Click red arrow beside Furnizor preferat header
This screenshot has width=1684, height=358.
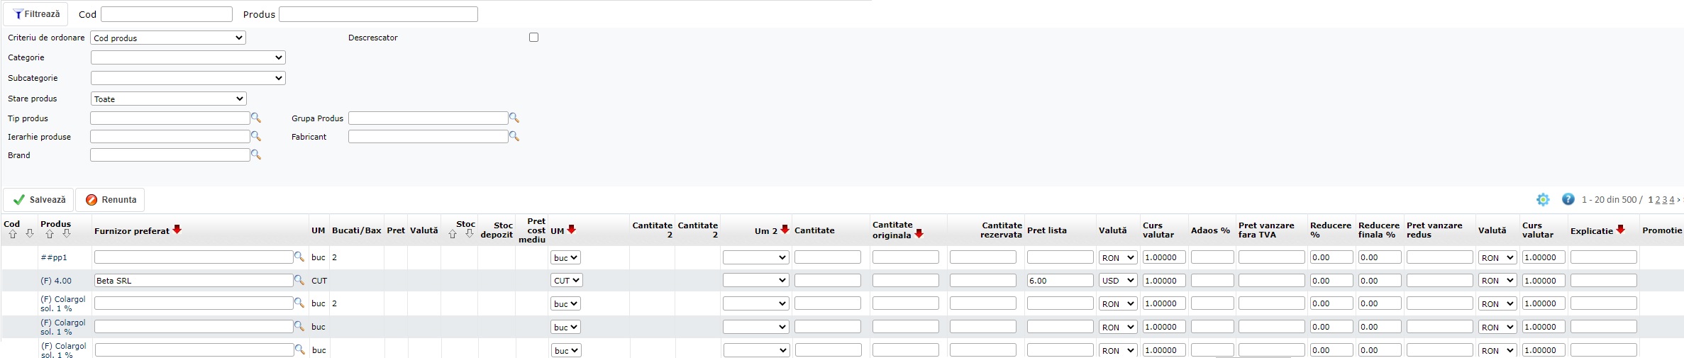click(177, 230)
